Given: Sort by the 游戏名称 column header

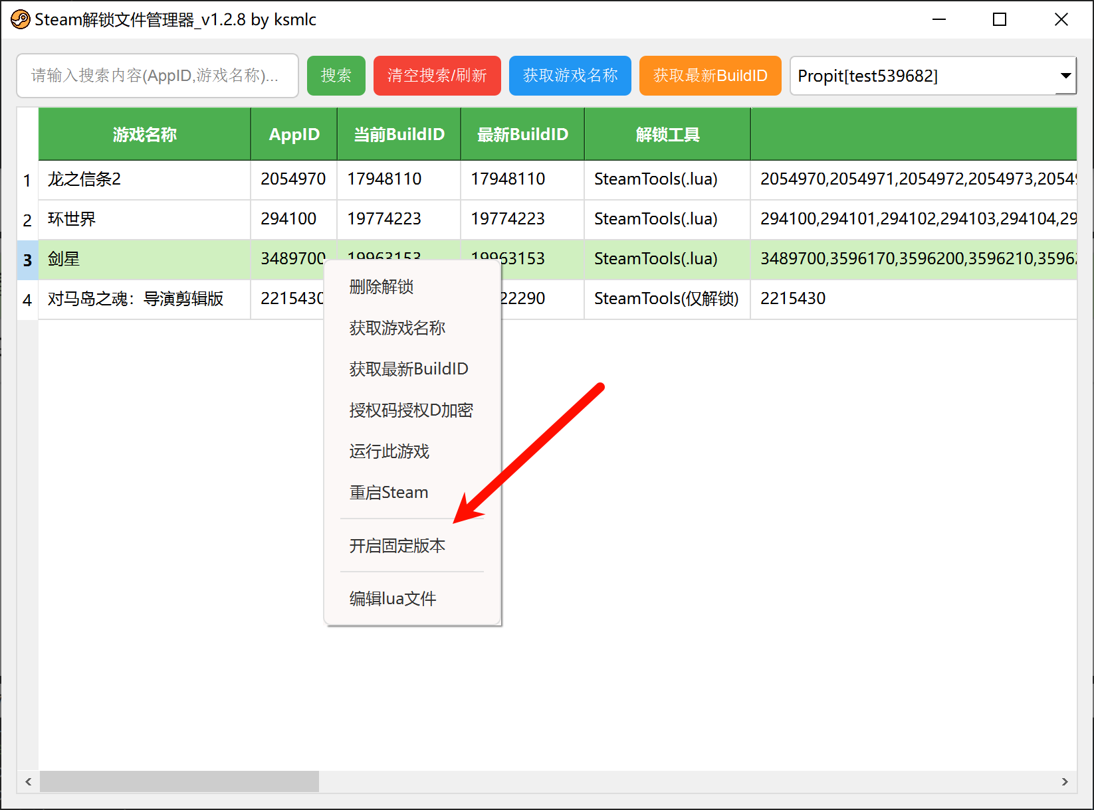Looking at the screenshot, I should coord(144,135).
